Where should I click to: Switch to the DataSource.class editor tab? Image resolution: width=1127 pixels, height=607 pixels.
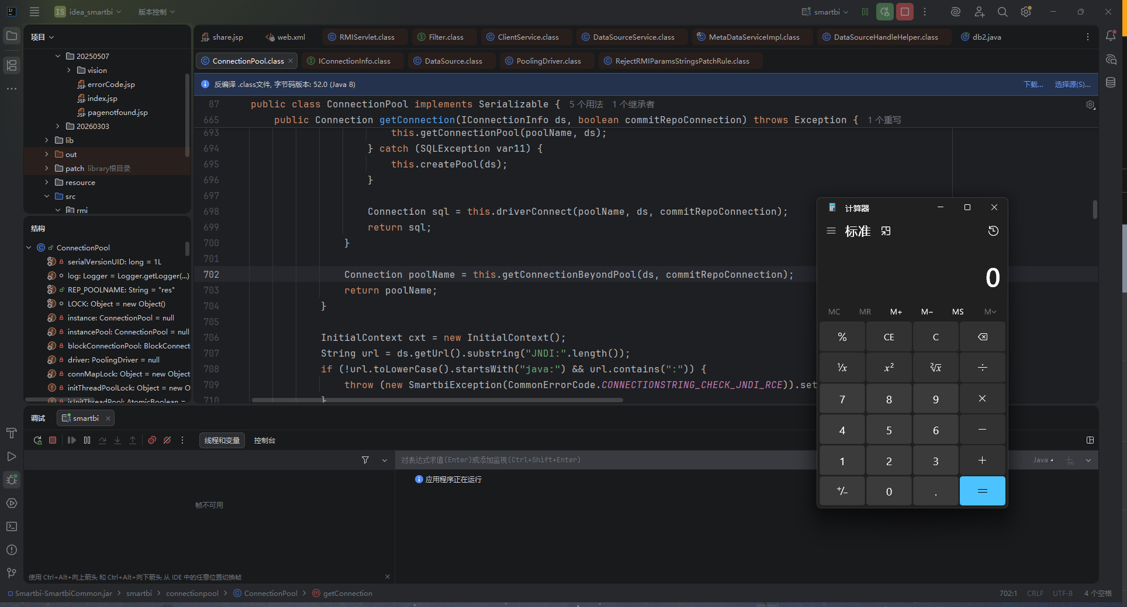point(453,61)
